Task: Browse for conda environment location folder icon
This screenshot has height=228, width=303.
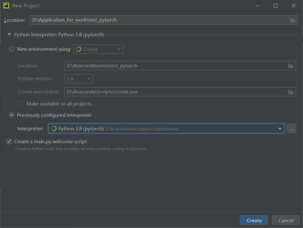Action: click(291, 66)
